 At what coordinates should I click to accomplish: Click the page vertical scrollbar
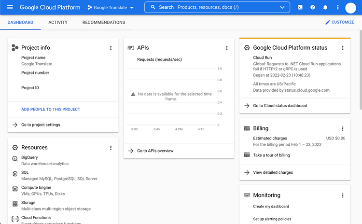361,70
